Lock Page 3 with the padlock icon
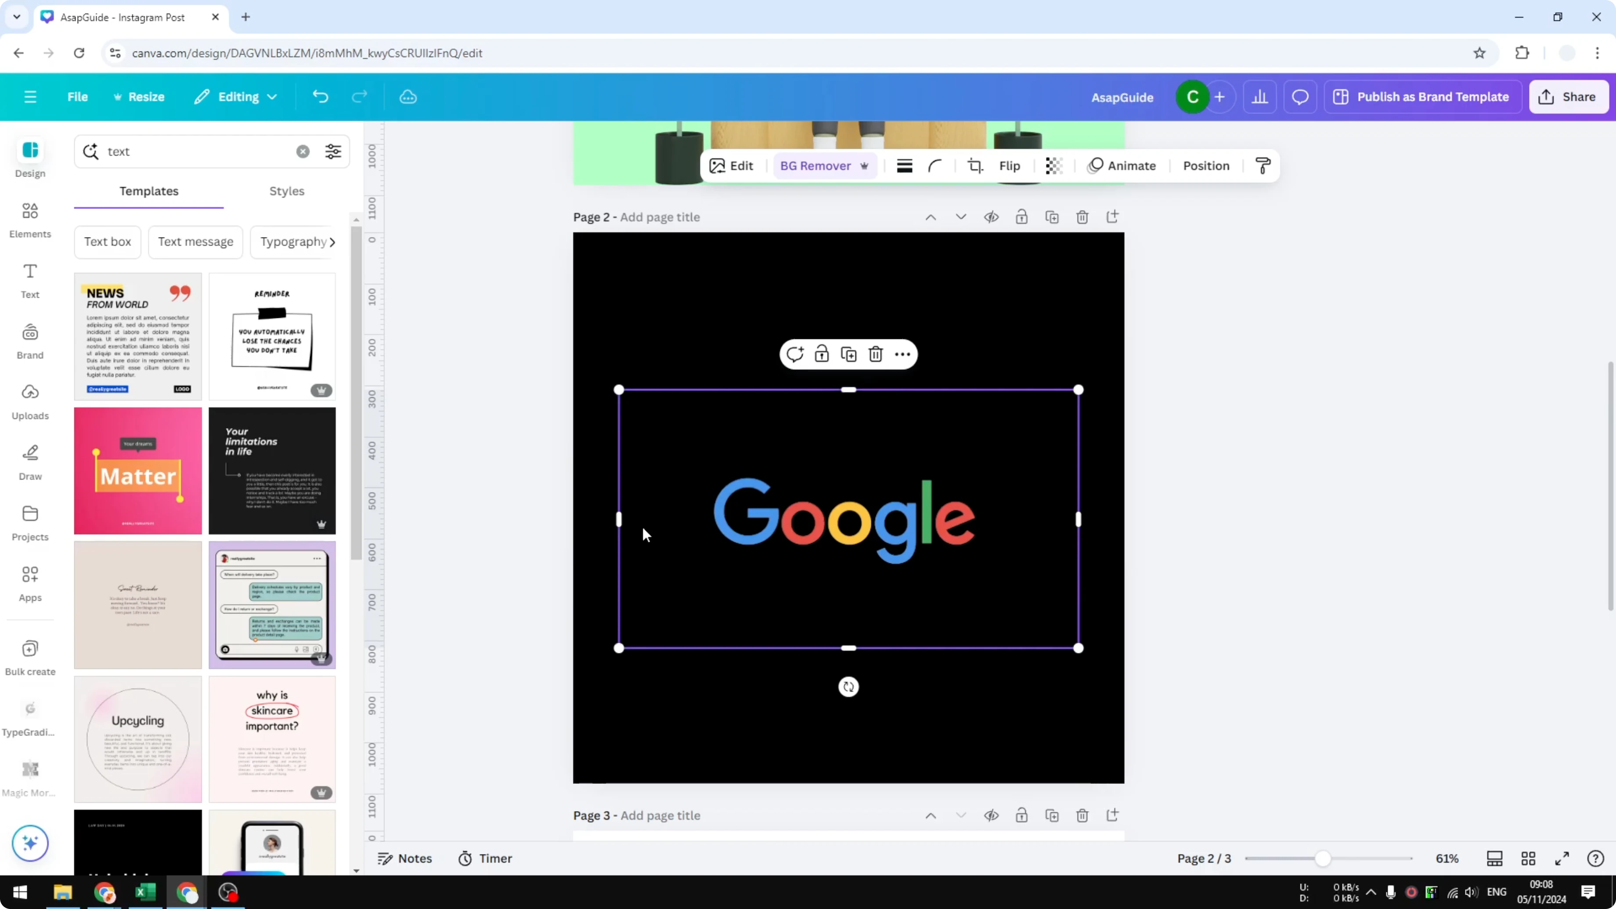 (x=1021, y=815)
